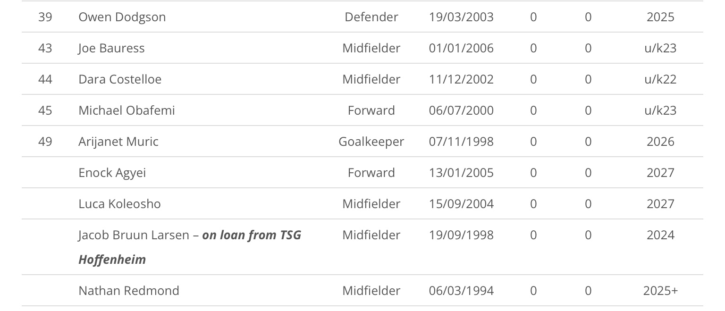Select the u/k22 contract entry
725x311 pixels.
(660, 79)
